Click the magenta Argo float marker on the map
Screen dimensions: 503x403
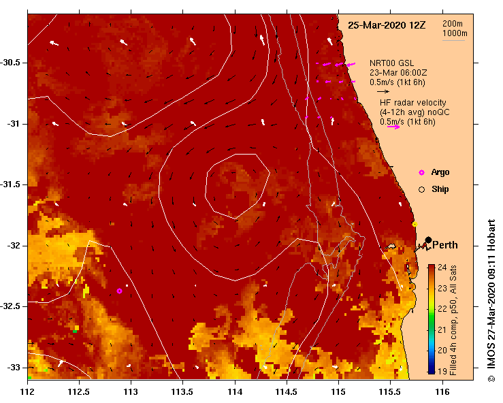tap(119, 291)
